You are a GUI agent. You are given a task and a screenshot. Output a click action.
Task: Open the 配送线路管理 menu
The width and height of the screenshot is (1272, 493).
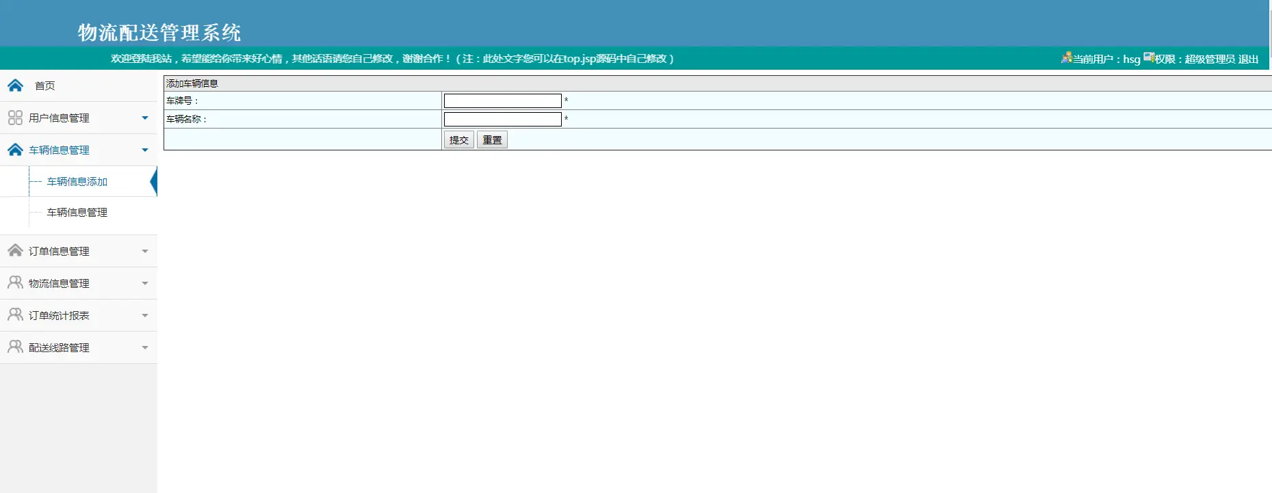[79, 347]
